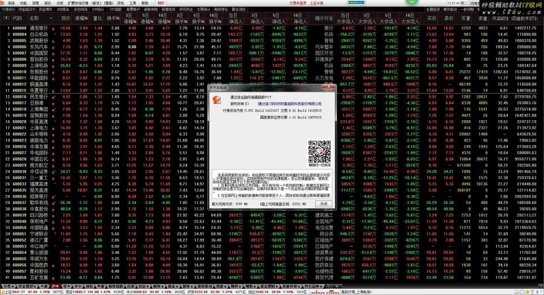
Task: Click the 上证 3931.77 index in status bar
Action: (15, 292)
